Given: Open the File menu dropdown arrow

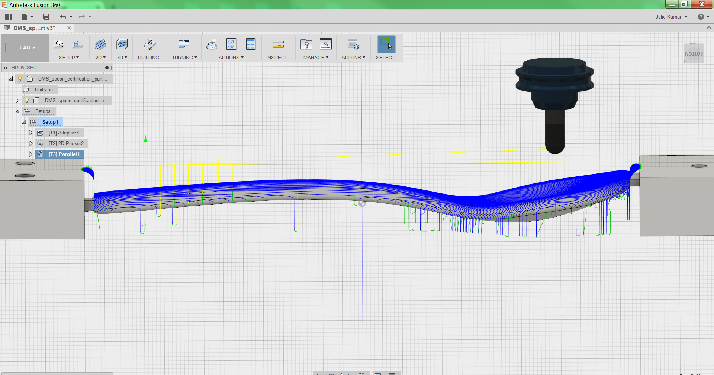Looking at the screenshot, I should pos(32,17).
